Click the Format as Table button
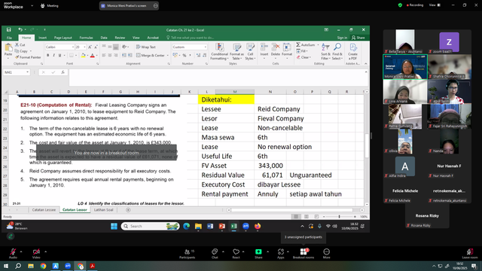This screenshot has width=482, height=271. [236, 51]
